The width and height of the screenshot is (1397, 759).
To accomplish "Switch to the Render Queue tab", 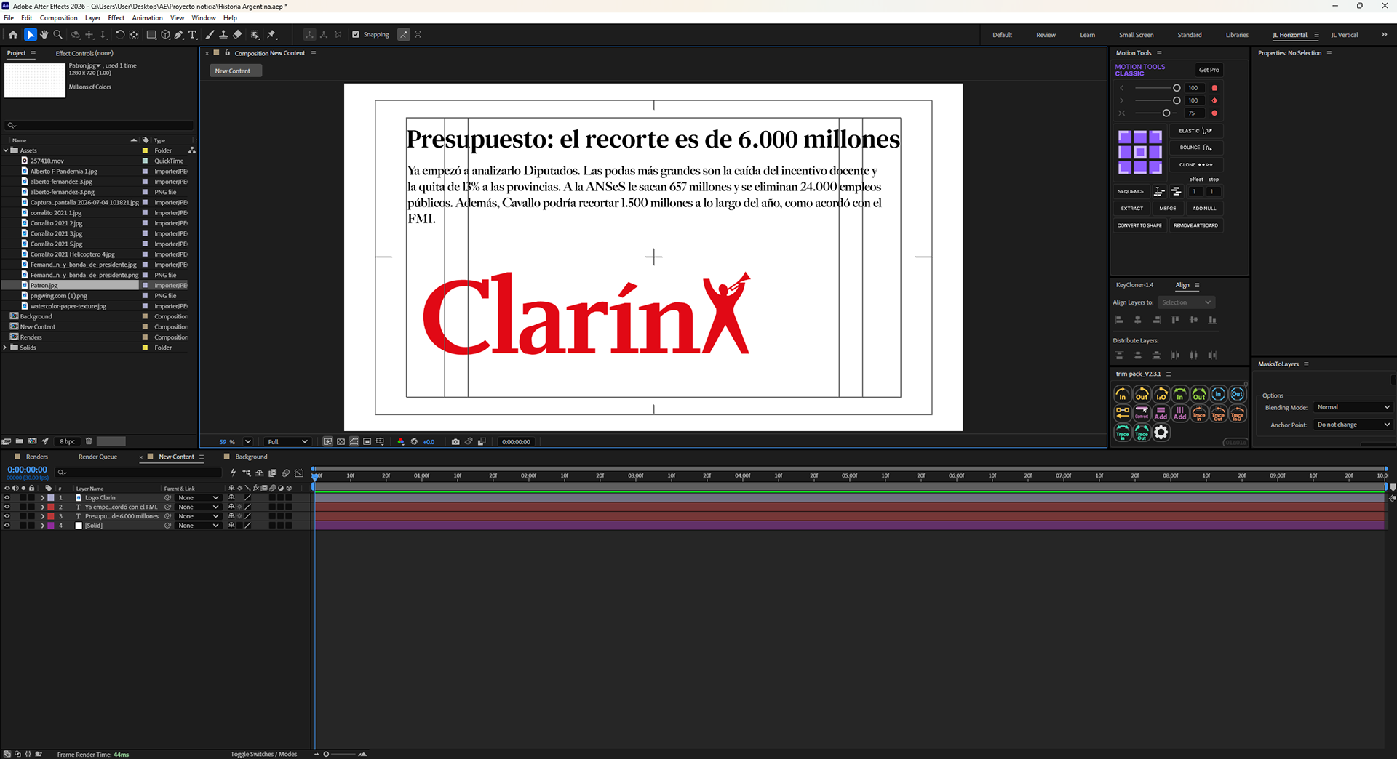I will (97, 457).
